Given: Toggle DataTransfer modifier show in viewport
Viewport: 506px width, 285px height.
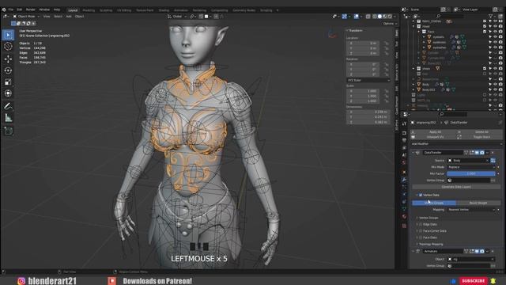Looking at the screenshot, I should click(477, 153).
